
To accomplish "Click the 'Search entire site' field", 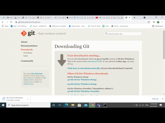I will coord(123,34).
